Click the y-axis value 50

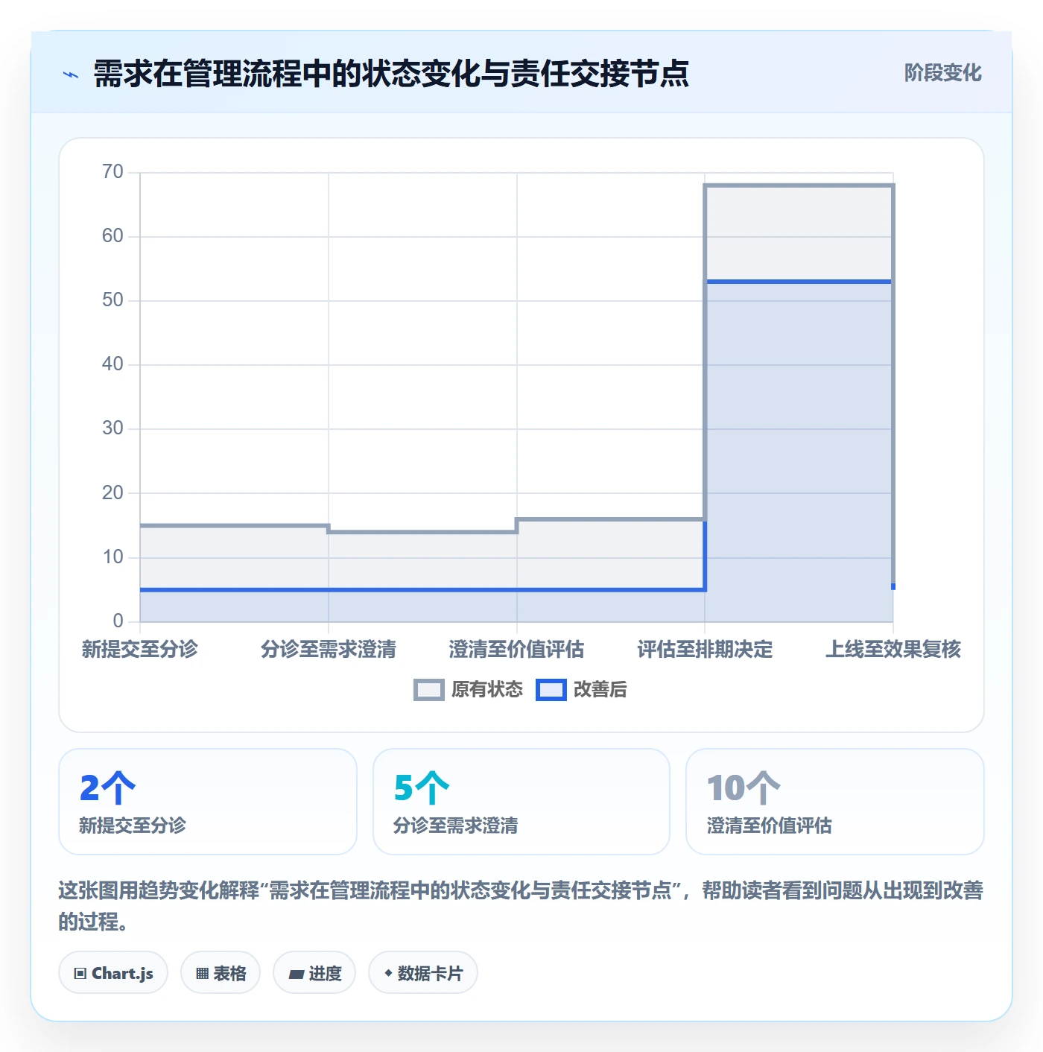[x=112, y=300]
